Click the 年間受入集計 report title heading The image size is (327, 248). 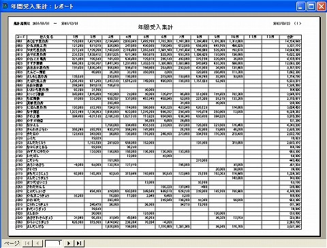[x=155, y=27]
